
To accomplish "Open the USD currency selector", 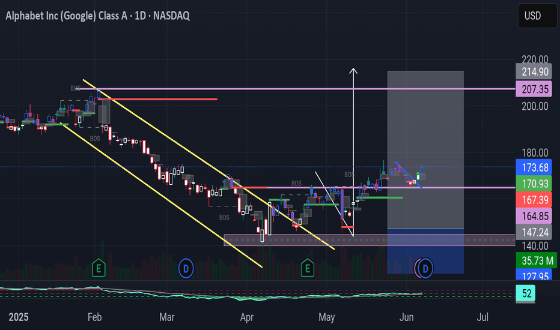I will [x=538, y=16].
